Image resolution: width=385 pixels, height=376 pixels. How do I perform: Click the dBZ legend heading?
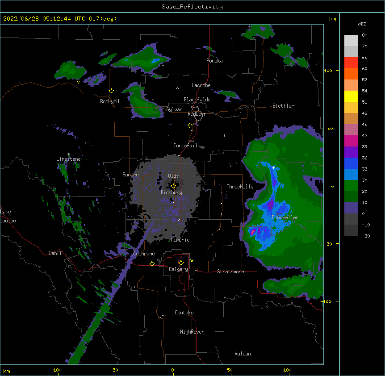[x=362, y=24]
